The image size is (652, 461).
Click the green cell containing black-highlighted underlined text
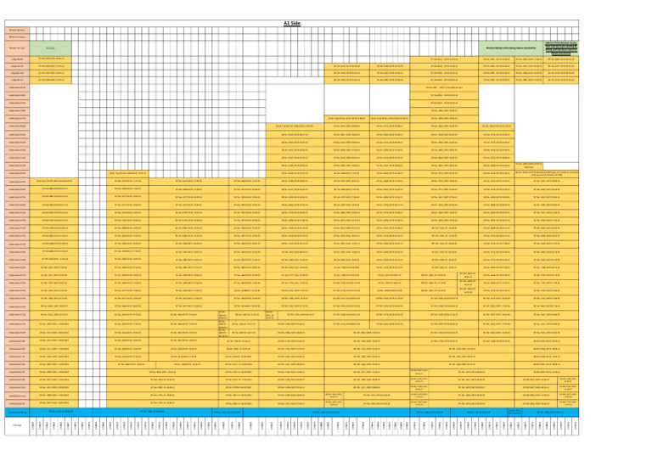561,48
